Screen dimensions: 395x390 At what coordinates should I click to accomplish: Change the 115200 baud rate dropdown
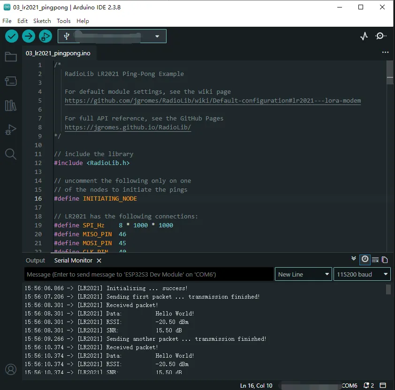(361, 274)
